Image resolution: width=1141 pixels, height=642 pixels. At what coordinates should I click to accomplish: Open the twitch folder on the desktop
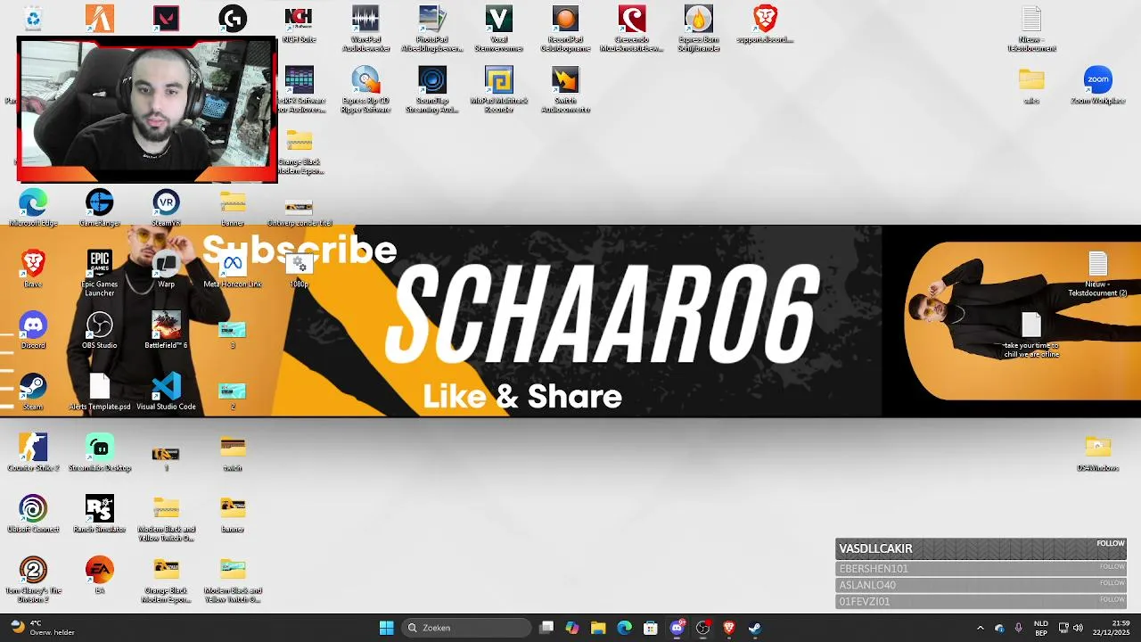pos(233,453)
